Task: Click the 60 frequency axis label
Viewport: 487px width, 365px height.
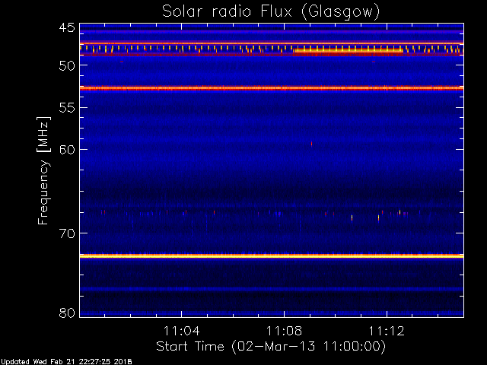Action: coord(67,150)
